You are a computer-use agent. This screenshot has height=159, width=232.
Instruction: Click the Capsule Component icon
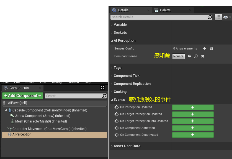pyautogui.click(x=10, y=110)
